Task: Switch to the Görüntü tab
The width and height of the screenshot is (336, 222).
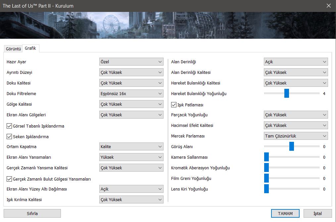Action: tap(13, 49)
